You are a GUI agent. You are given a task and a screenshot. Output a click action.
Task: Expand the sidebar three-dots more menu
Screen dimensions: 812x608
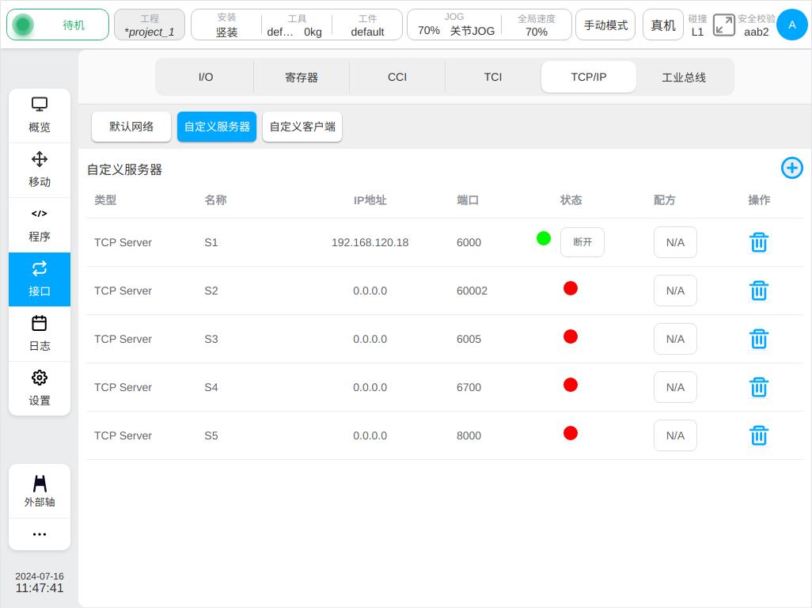(40, 534)
